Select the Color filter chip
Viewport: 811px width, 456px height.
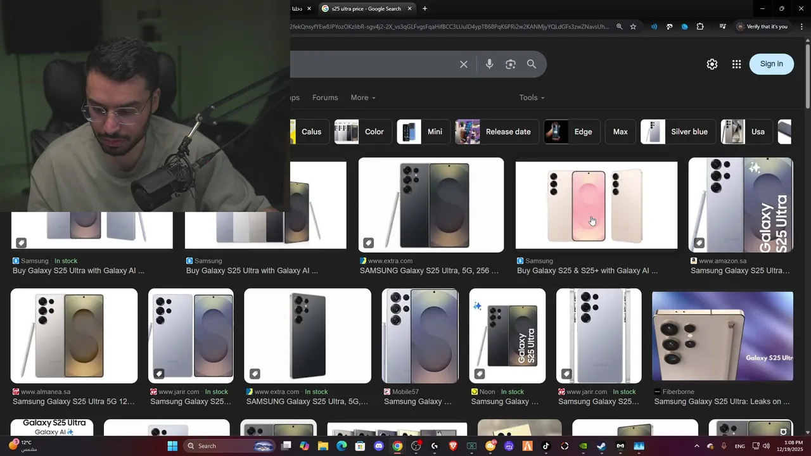pos(362,132)
